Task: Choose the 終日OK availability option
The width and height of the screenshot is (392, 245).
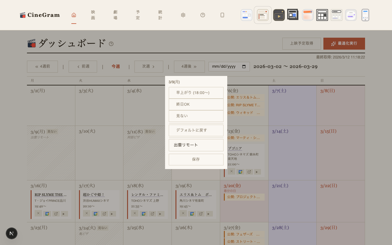Action: coord(196,104)
